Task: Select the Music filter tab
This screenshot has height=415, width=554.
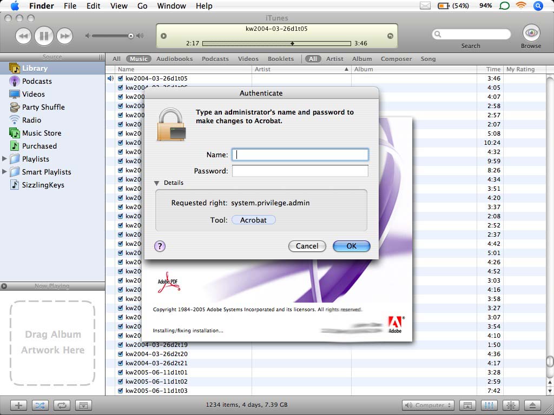Action: tap(138, 59)
